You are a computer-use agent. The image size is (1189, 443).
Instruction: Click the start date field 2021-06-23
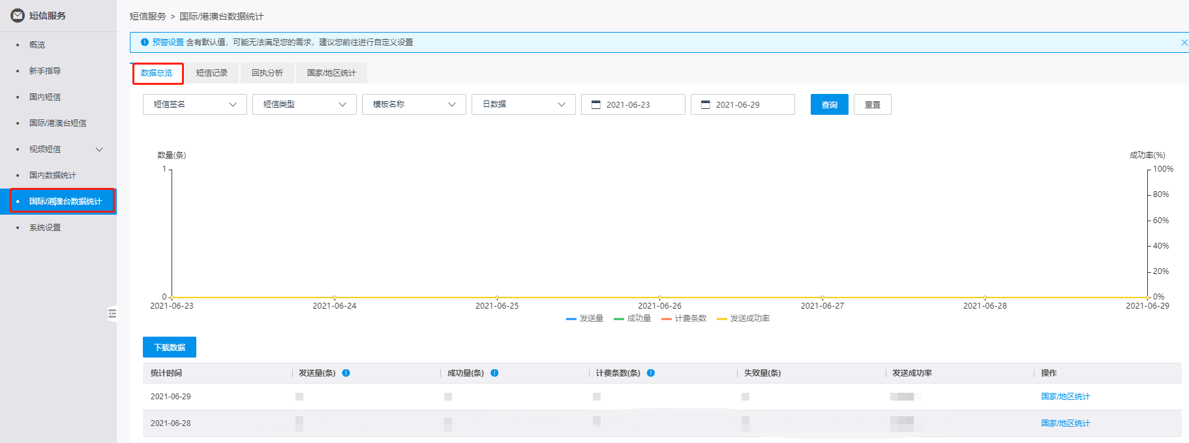click(x=633, y=104)
